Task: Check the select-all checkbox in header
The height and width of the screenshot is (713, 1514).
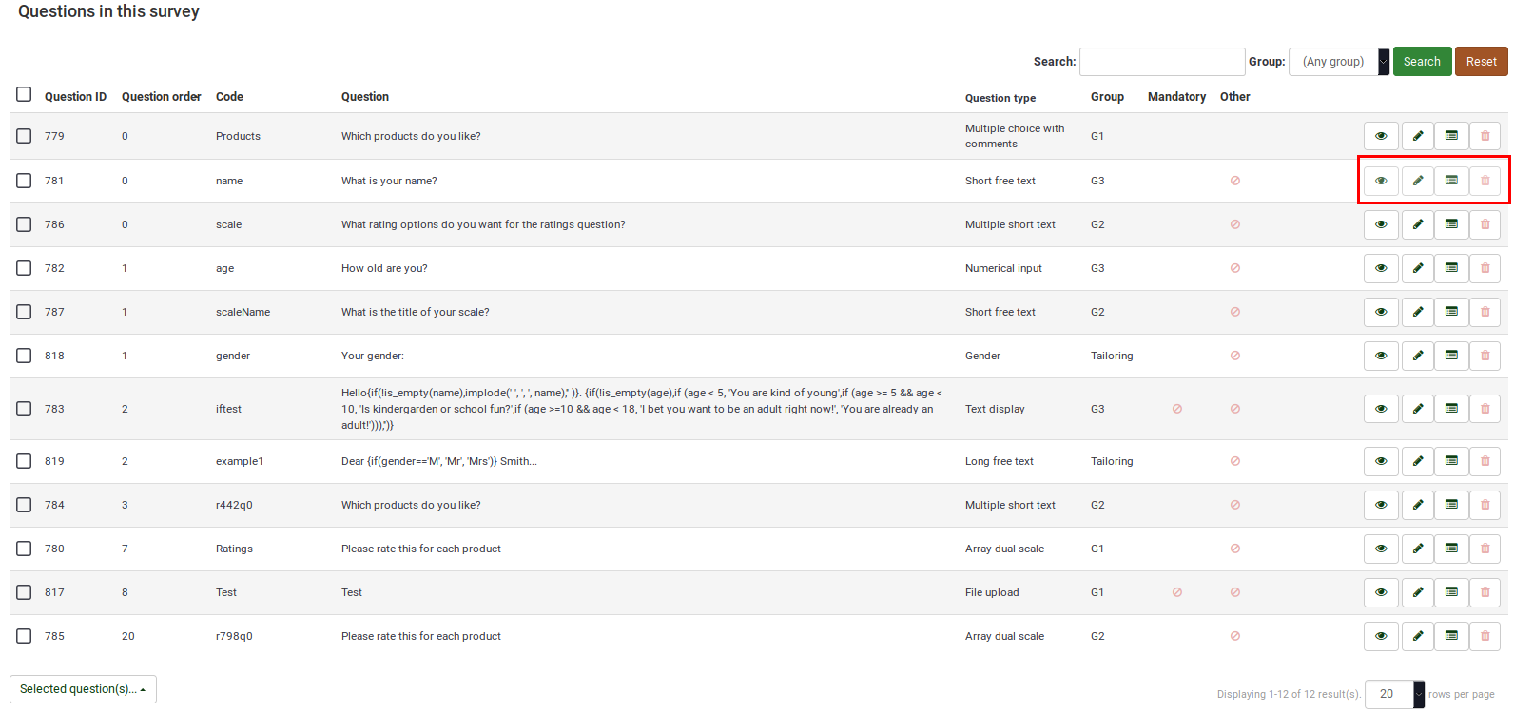Action: click(24, 95)
